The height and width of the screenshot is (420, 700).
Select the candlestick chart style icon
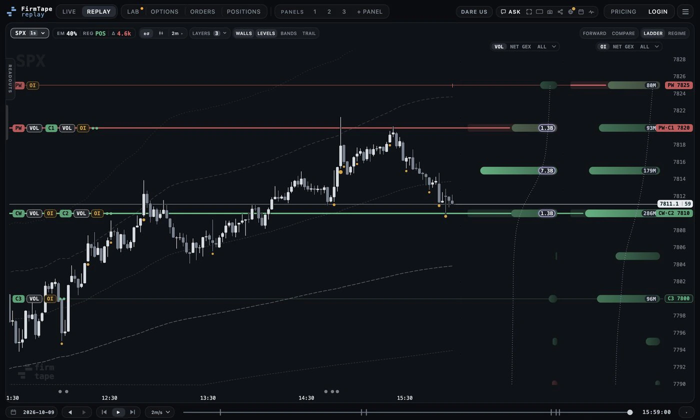tap(161, 33)
